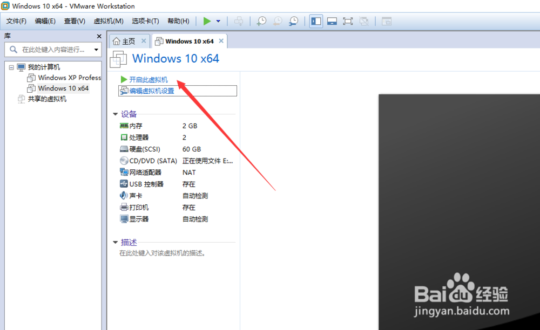
Task: Toggle the thumbnail bar view icon
Action: [x=332, y=22]
